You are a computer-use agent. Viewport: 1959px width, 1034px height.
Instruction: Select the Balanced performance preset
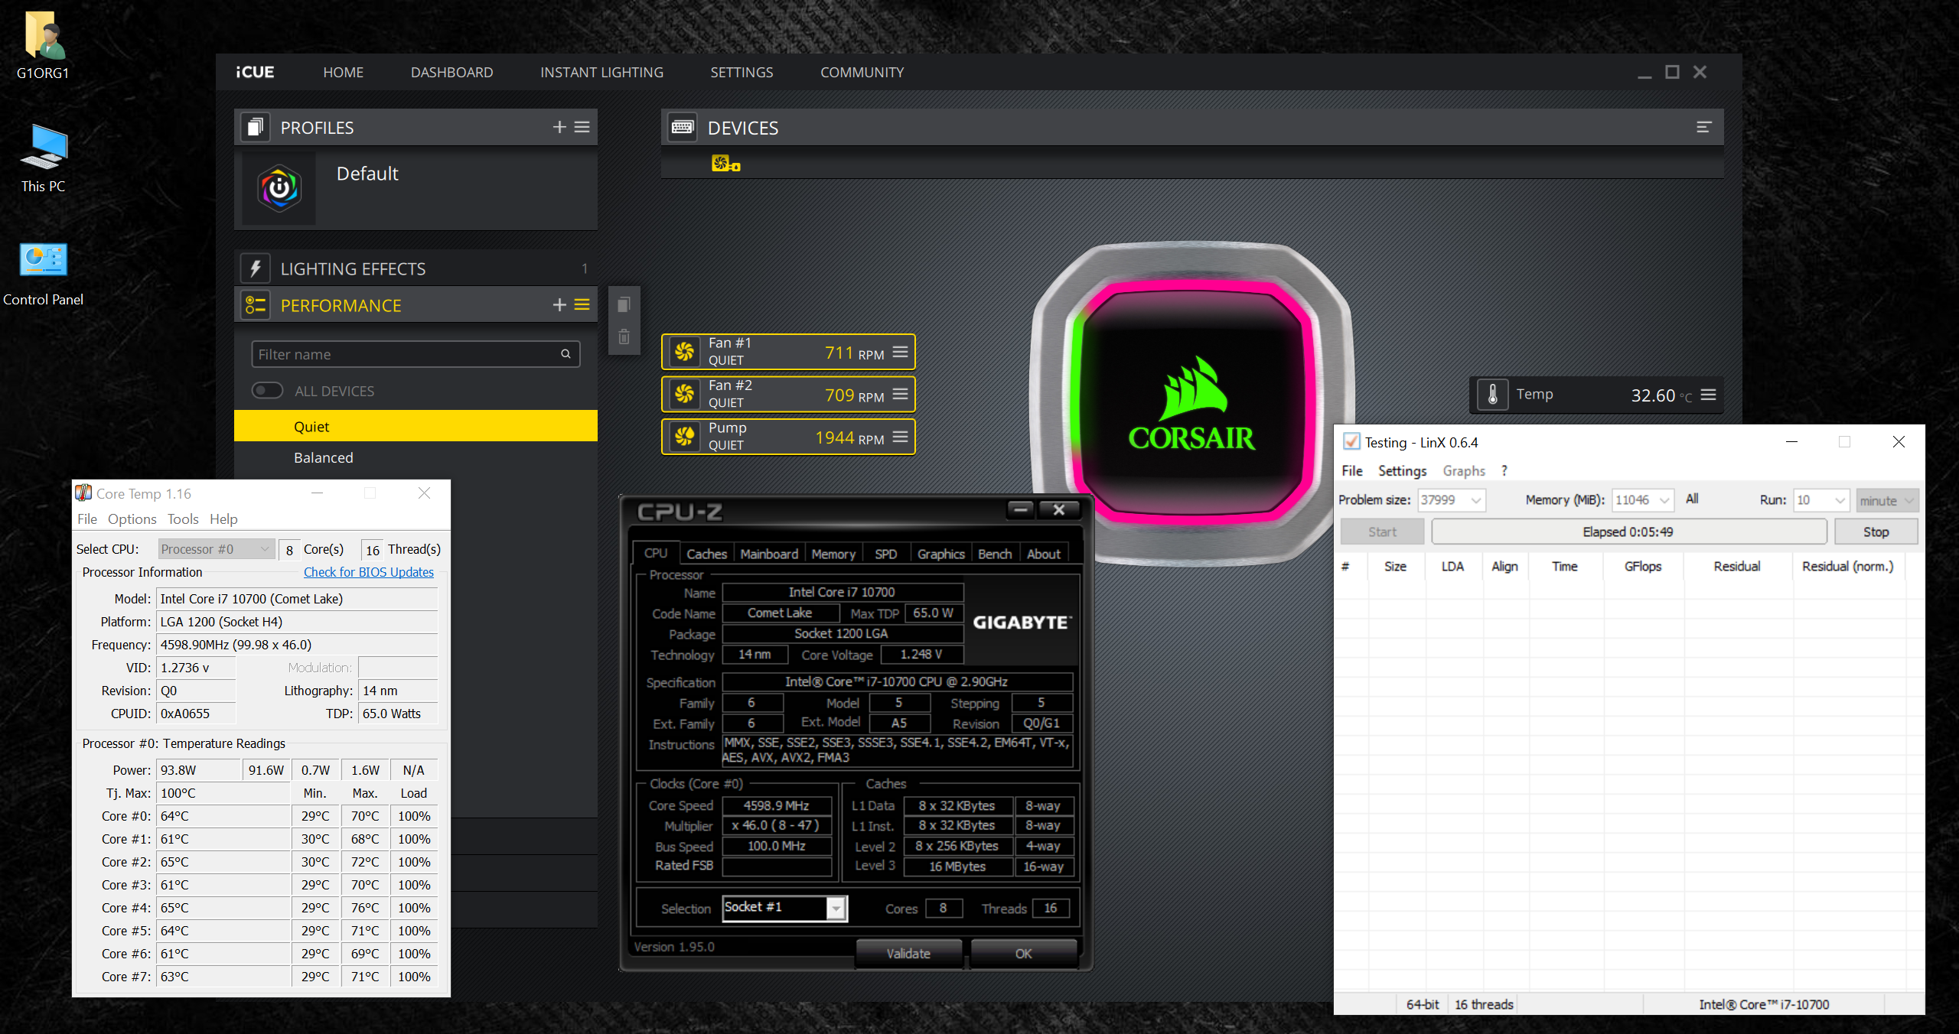click(x=416, y=457)
